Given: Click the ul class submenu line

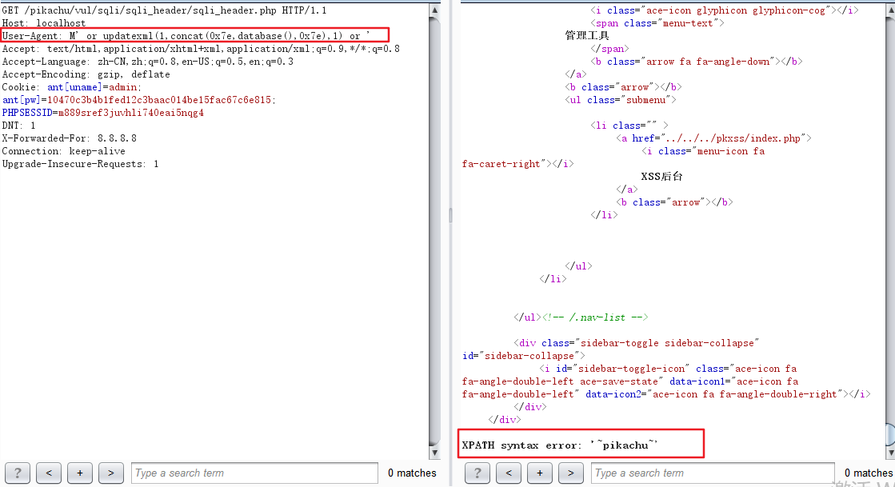Looking at the screenshot, I should point(621,100).
